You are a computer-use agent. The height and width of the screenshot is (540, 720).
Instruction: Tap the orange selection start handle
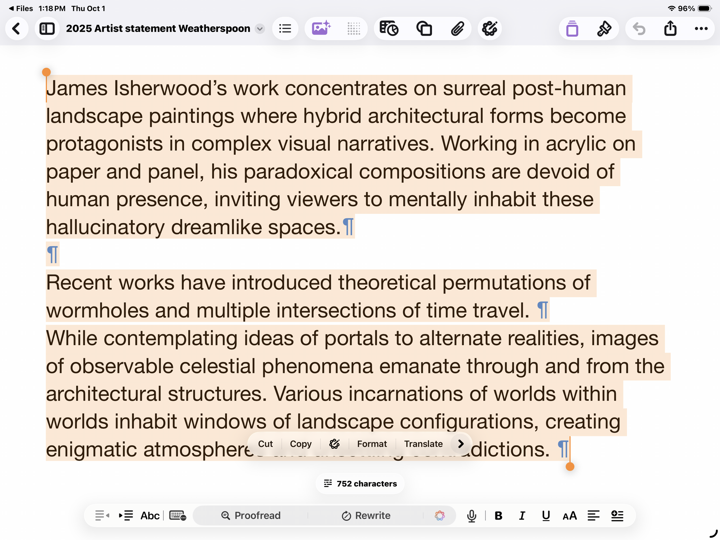coord(46,72)
